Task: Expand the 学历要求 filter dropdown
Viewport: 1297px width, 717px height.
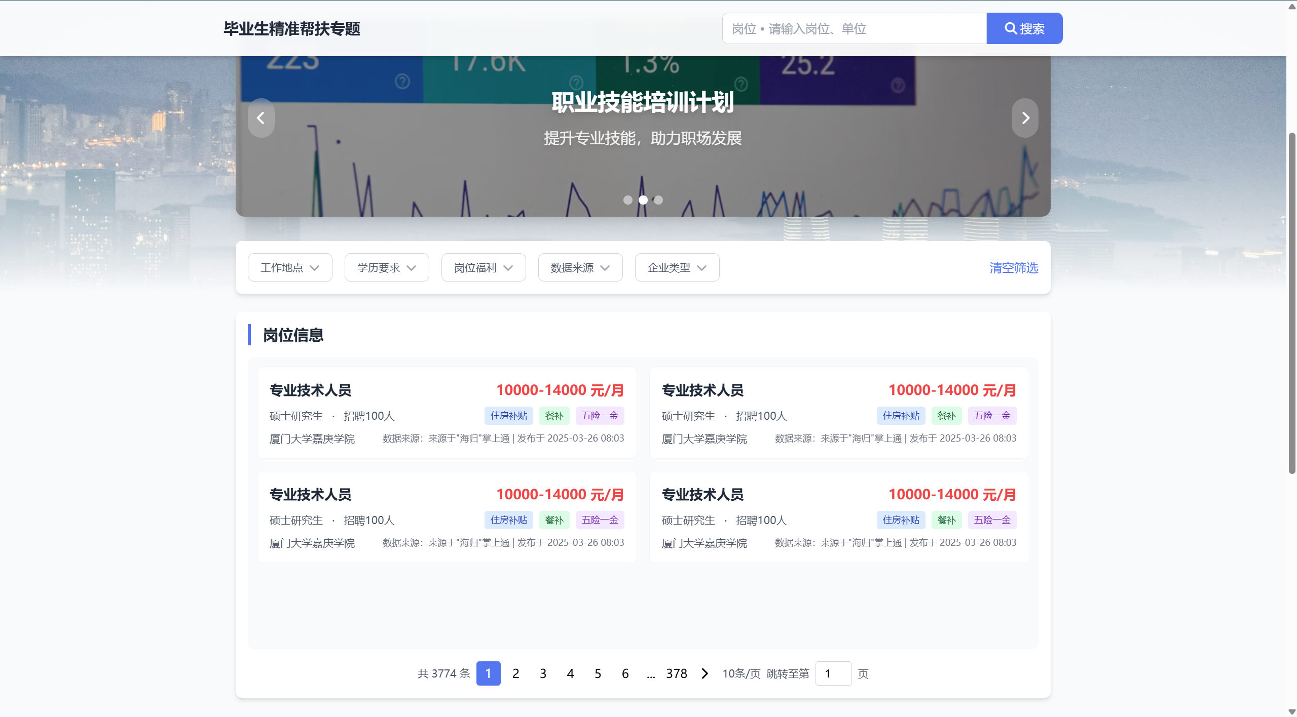Action: 387,267
